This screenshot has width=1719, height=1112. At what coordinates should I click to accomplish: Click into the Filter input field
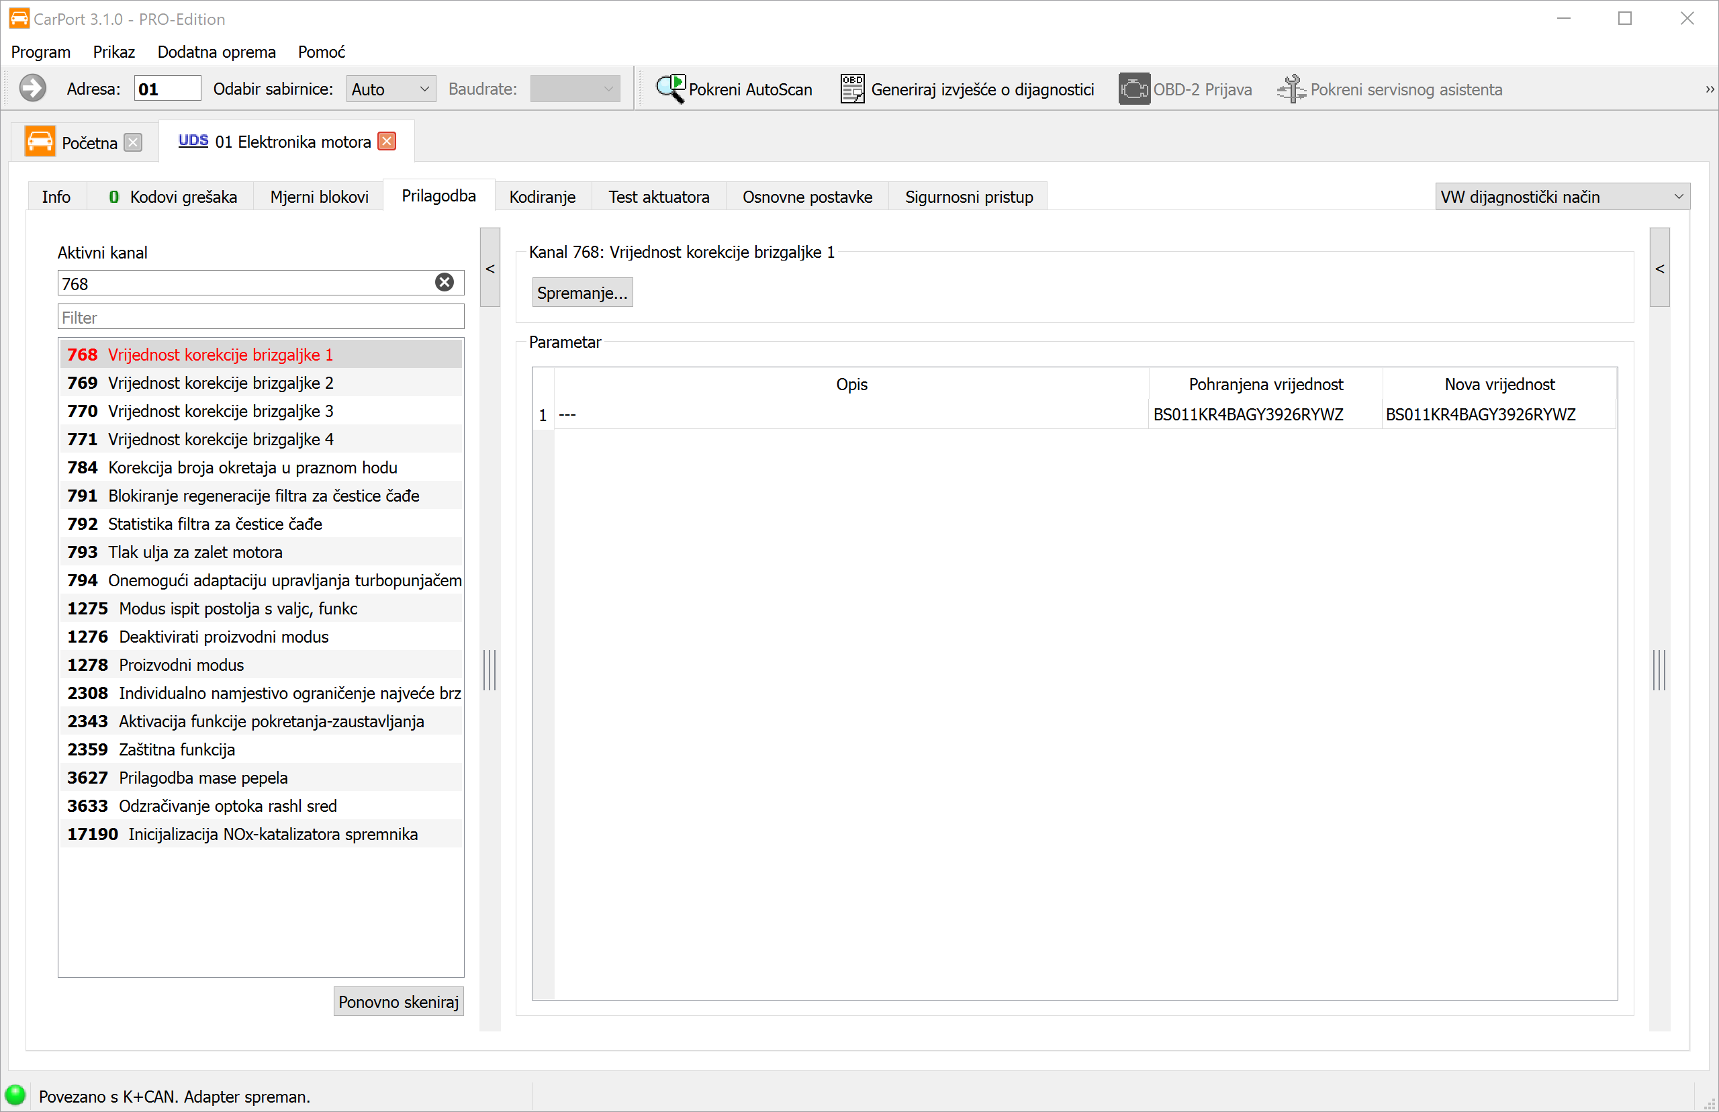click(x=261, y=317)
